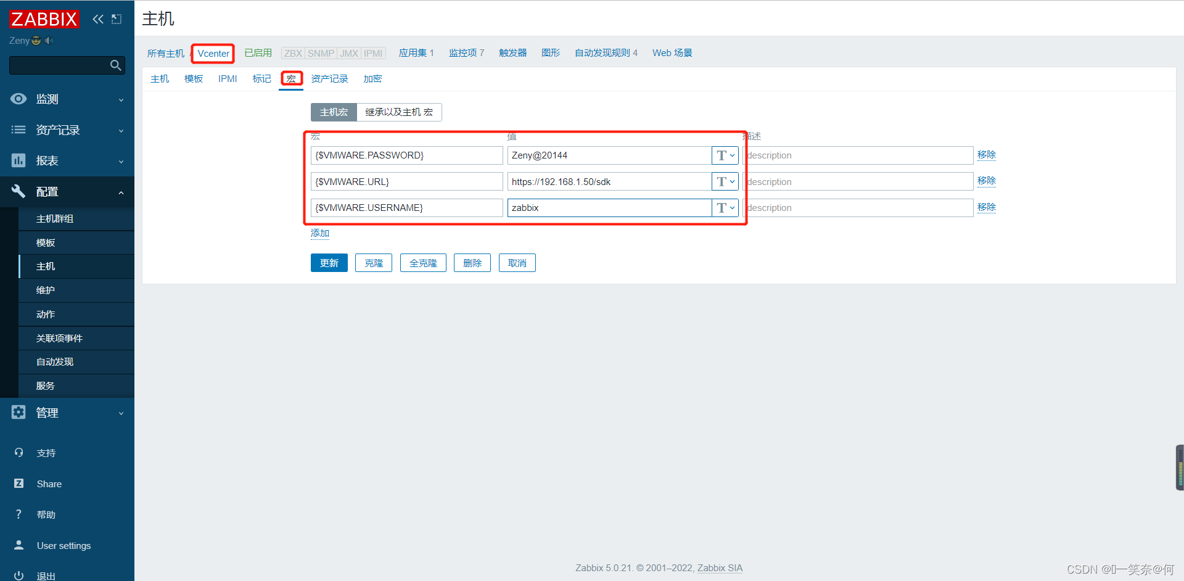
Task: Click description field of VMWARE.URL row
Action: pyautogui.click(x=858, y=181)
